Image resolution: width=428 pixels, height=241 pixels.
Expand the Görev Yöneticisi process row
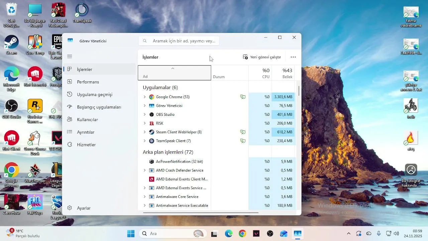[144, 106]
